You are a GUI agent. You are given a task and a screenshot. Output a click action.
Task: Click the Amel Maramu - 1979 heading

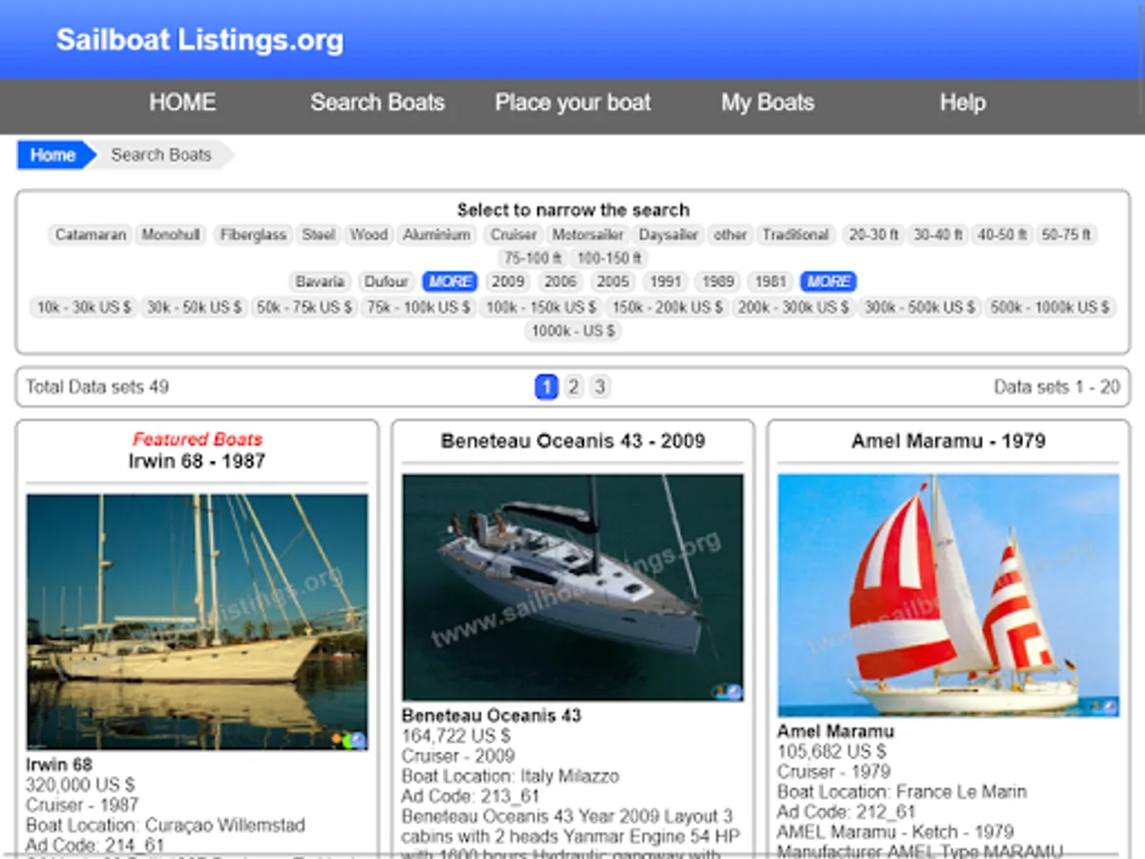coord(948,441)
